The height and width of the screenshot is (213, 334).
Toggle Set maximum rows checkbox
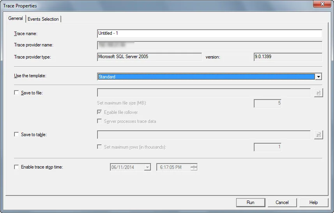coord(99,147)
